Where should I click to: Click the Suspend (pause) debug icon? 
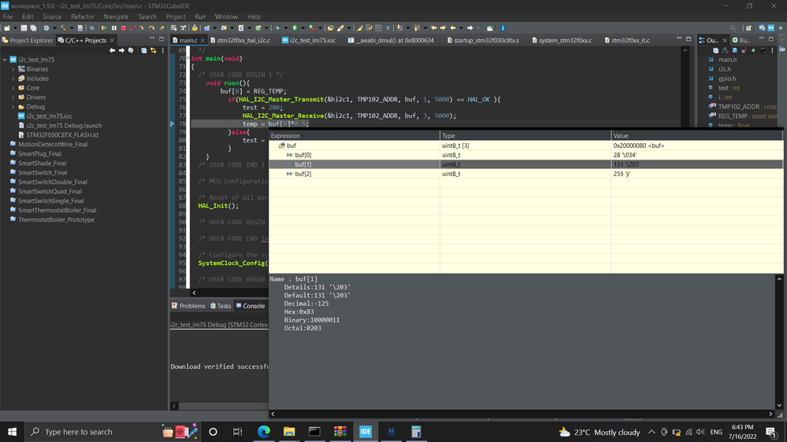[x=113, y=28]
